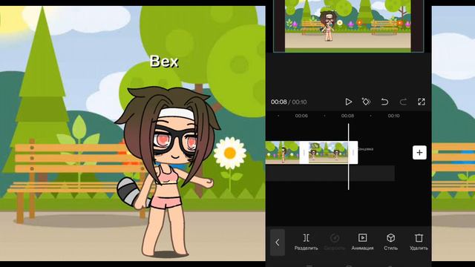Open the fullscreen preview
Image resolution: width=475 pixels, height=267 pixels.
tap(422, 102)
